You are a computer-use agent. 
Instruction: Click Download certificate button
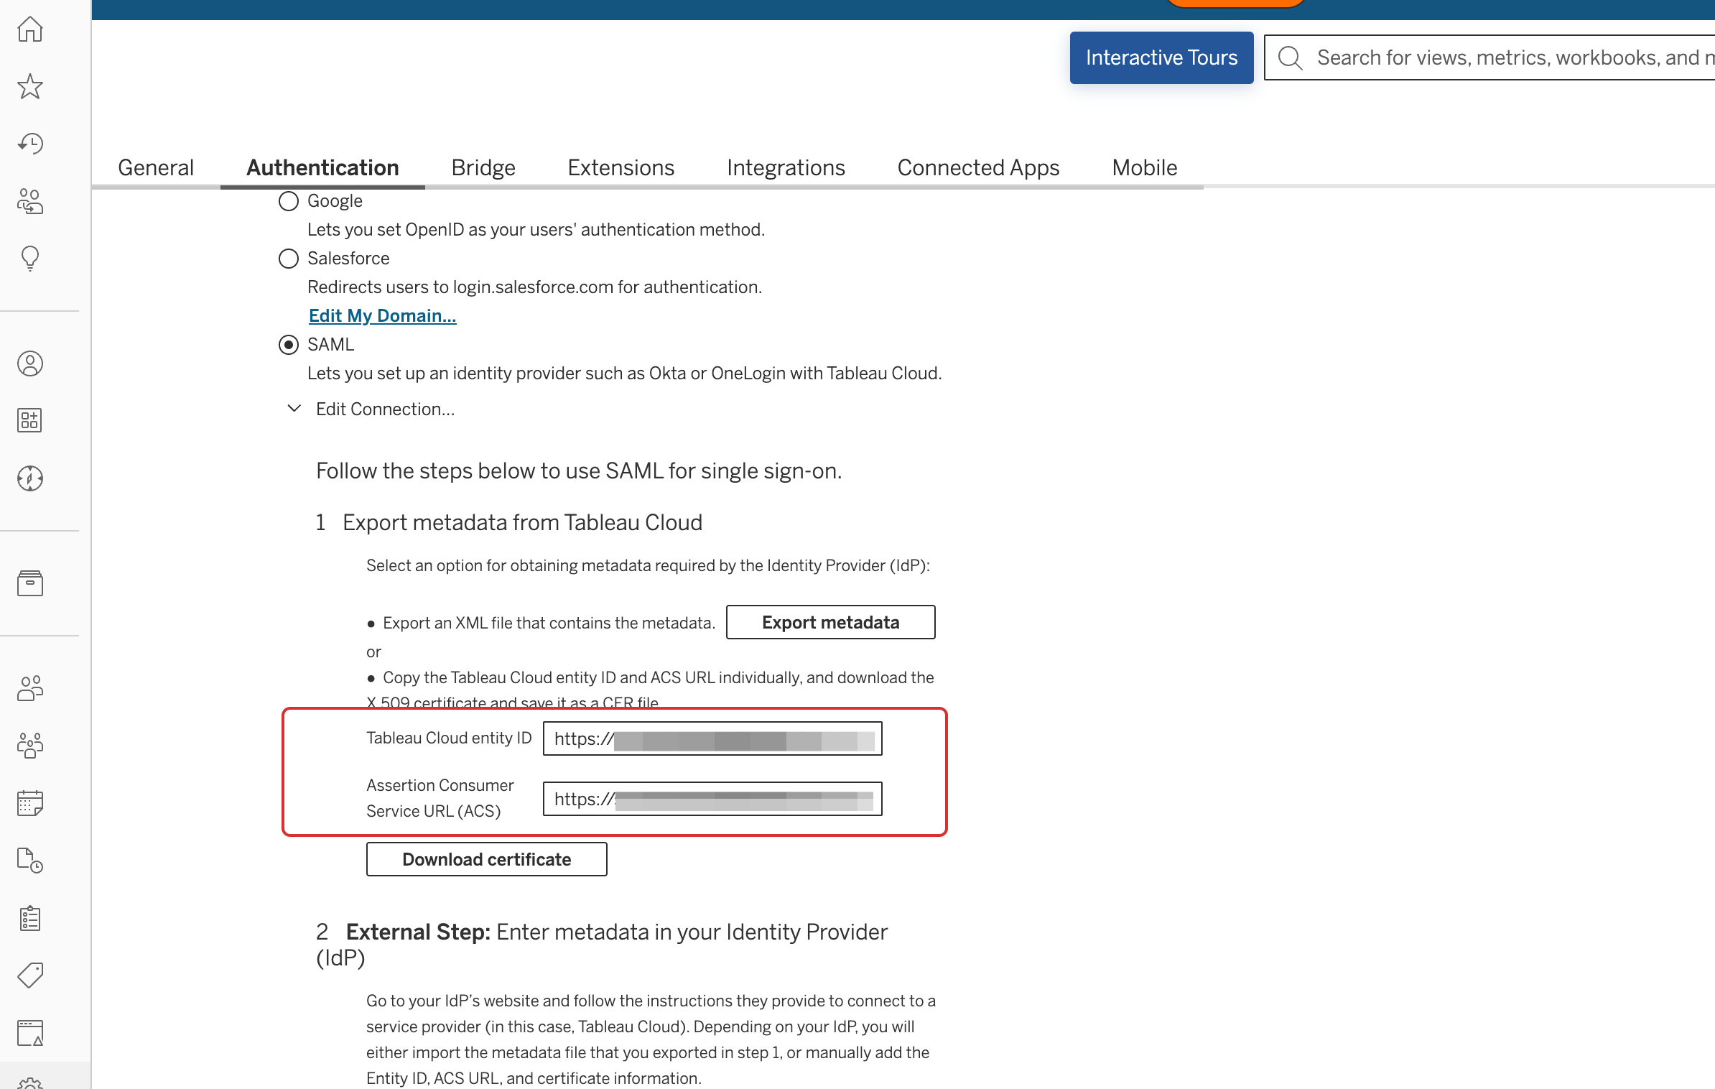(487, 859)
